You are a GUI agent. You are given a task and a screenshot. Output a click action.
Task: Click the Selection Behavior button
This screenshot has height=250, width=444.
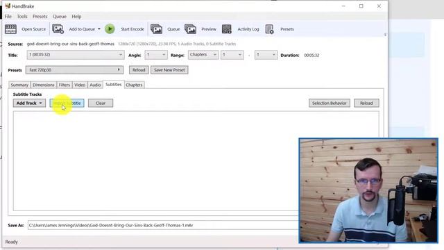pos(330,103)
